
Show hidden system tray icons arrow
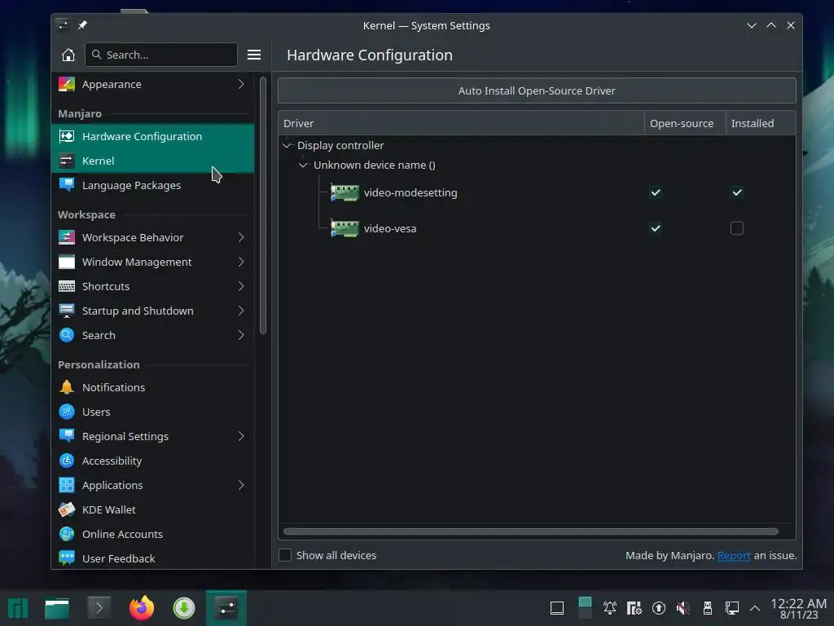click(754, 608)
